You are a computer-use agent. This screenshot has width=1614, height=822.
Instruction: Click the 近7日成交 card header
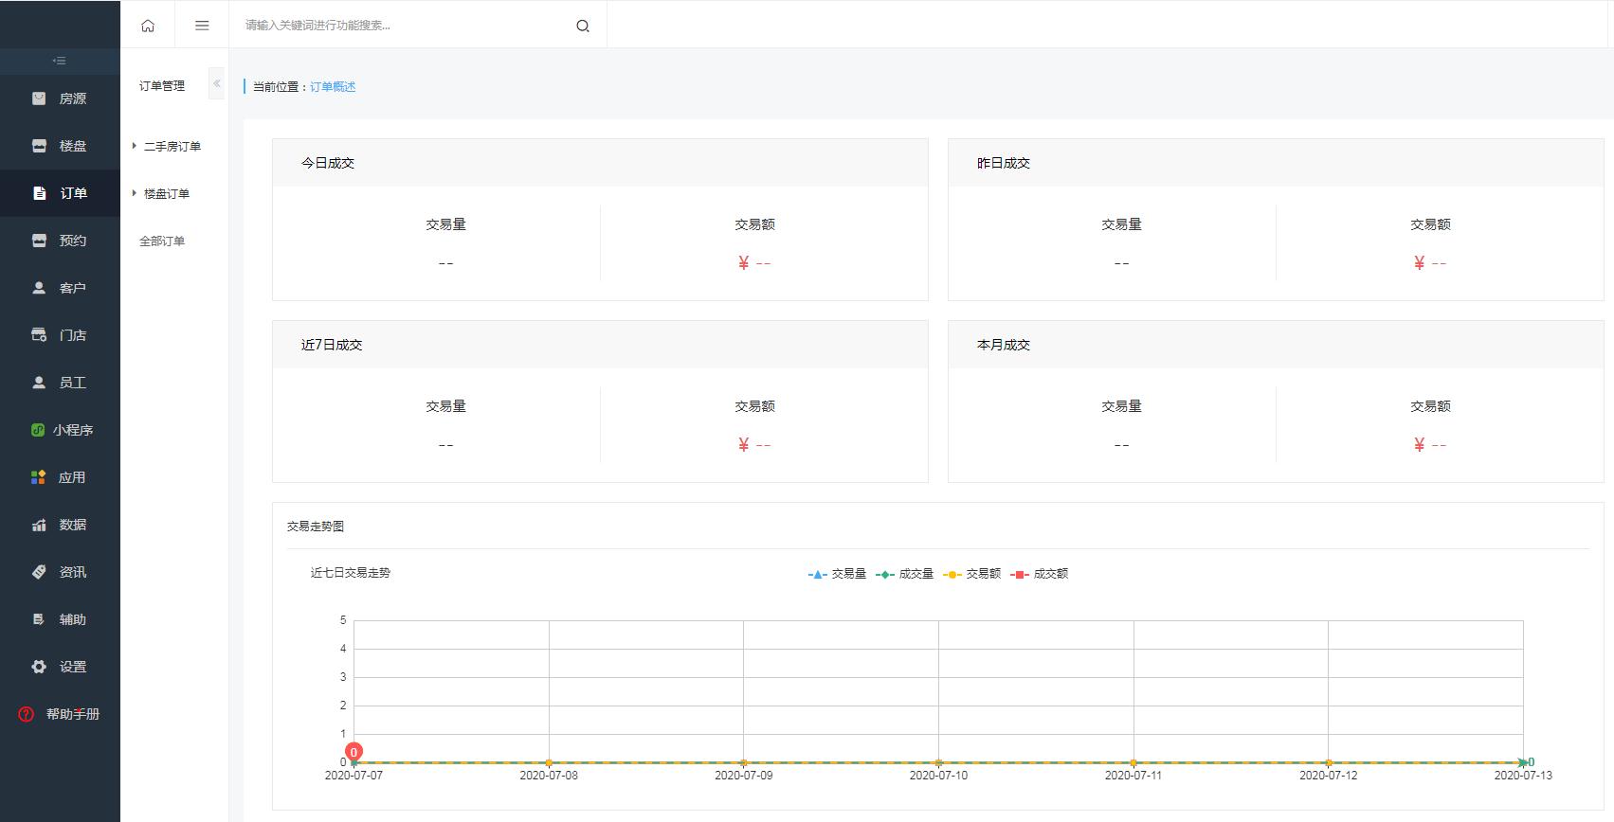click(600, 345)
